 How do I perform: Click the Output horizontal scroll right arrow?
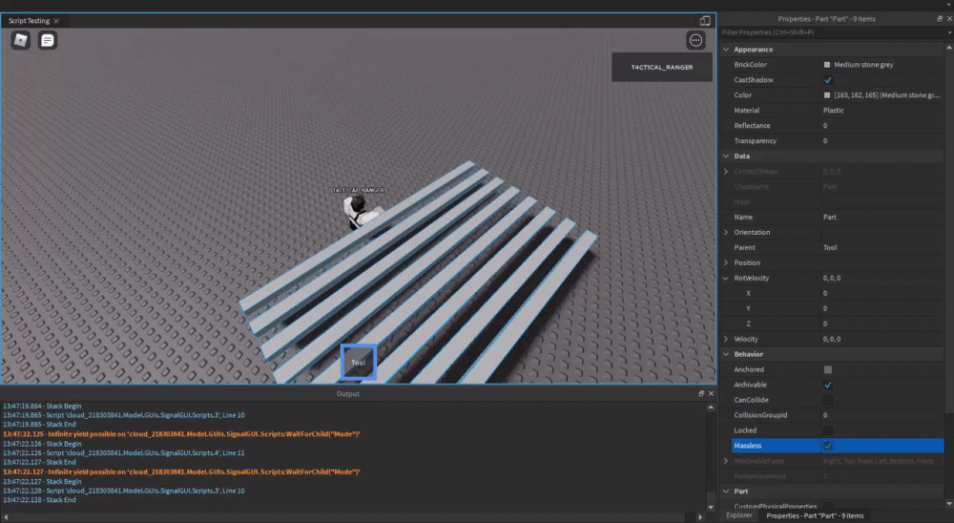click(x=700, y=517)
